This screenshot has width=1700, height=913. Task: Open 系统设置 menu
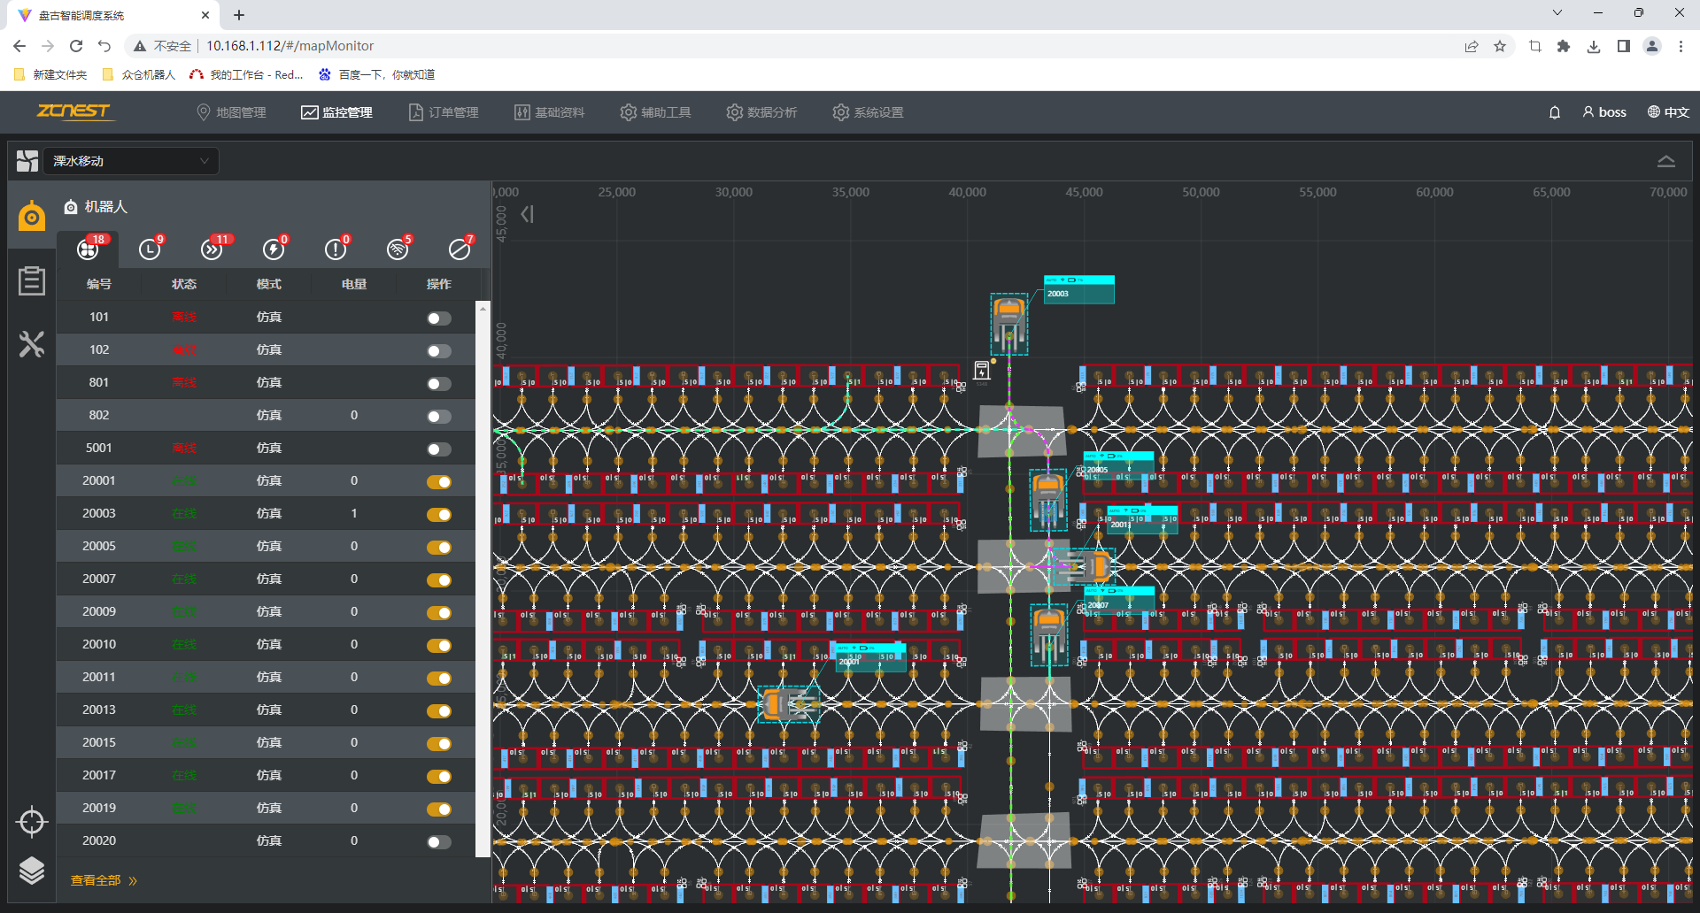click(x=869, y=112)
